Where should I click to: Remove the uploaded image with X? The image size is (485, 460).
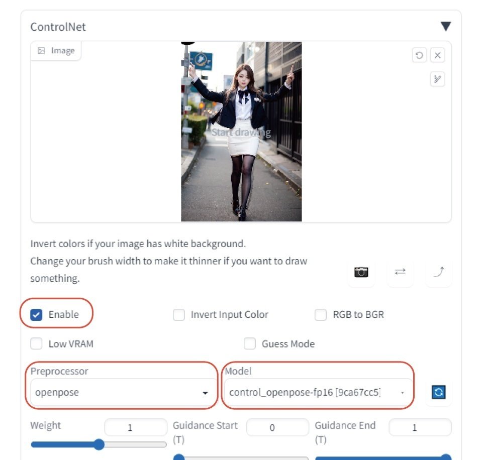437,55
